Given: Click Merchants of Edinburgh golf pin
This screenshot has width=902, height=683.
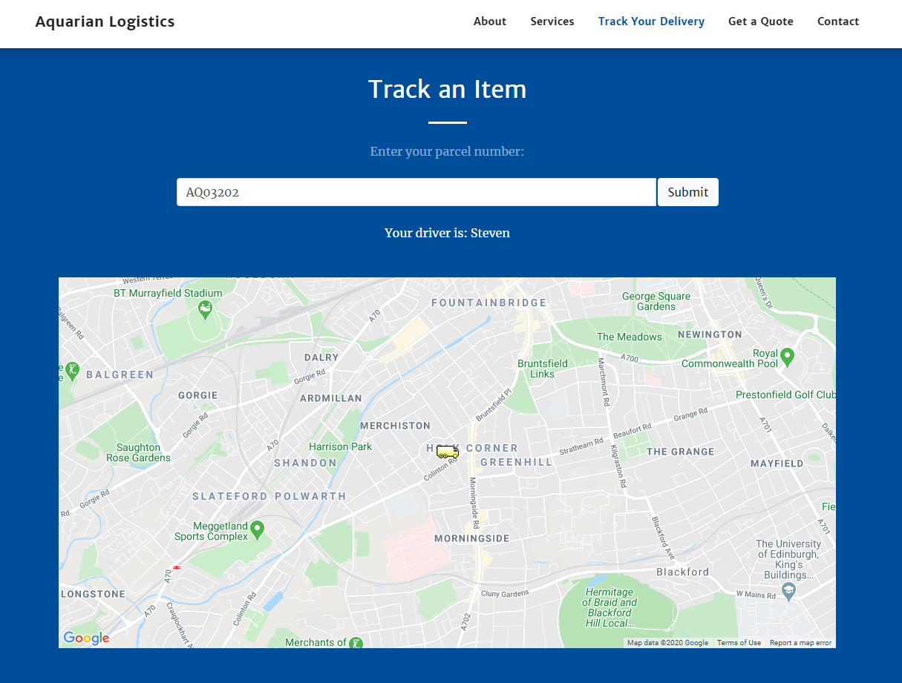Looking at the screenshot, I should pyautogui.click(x=357, y=642).
